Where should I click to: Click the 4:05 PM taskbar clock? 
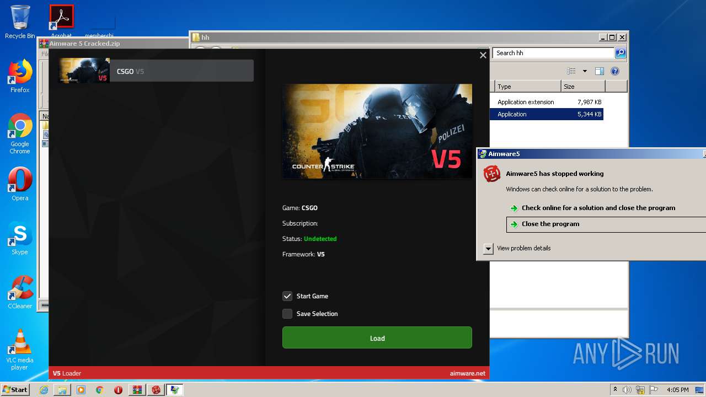[678, 390]
